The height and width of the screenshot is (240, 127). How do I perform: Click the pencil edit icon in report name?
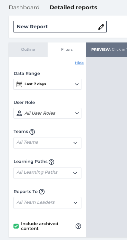tap(101, 27)
